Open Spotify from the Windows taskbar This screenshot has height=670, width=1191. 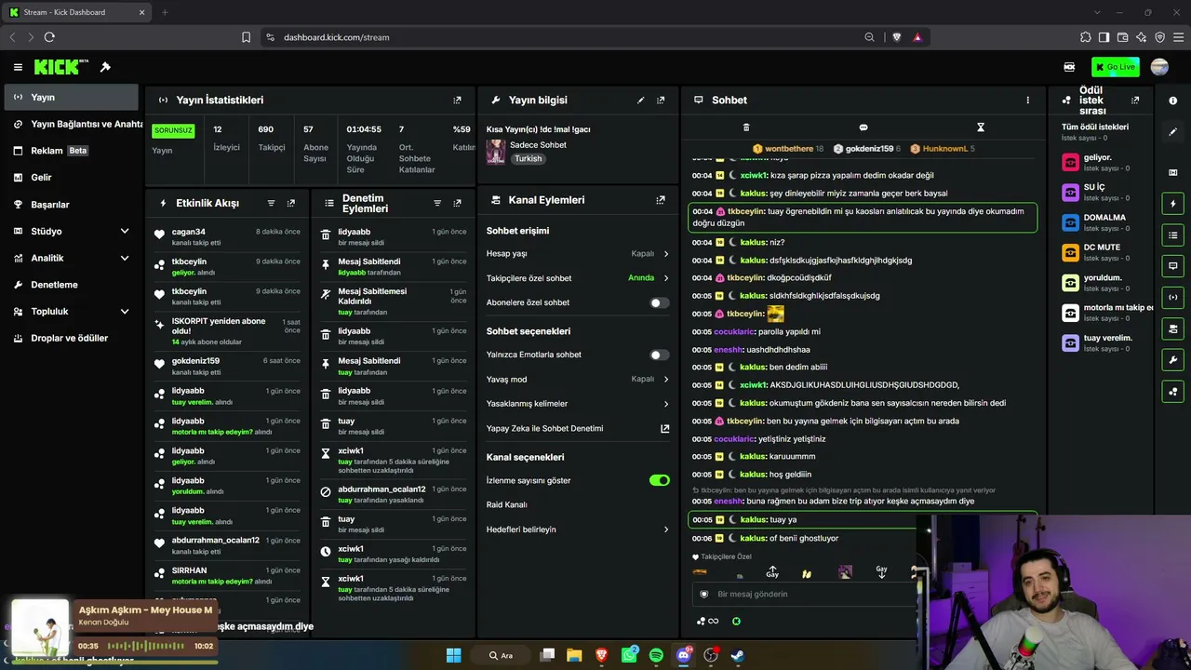[x=656, y=655]
